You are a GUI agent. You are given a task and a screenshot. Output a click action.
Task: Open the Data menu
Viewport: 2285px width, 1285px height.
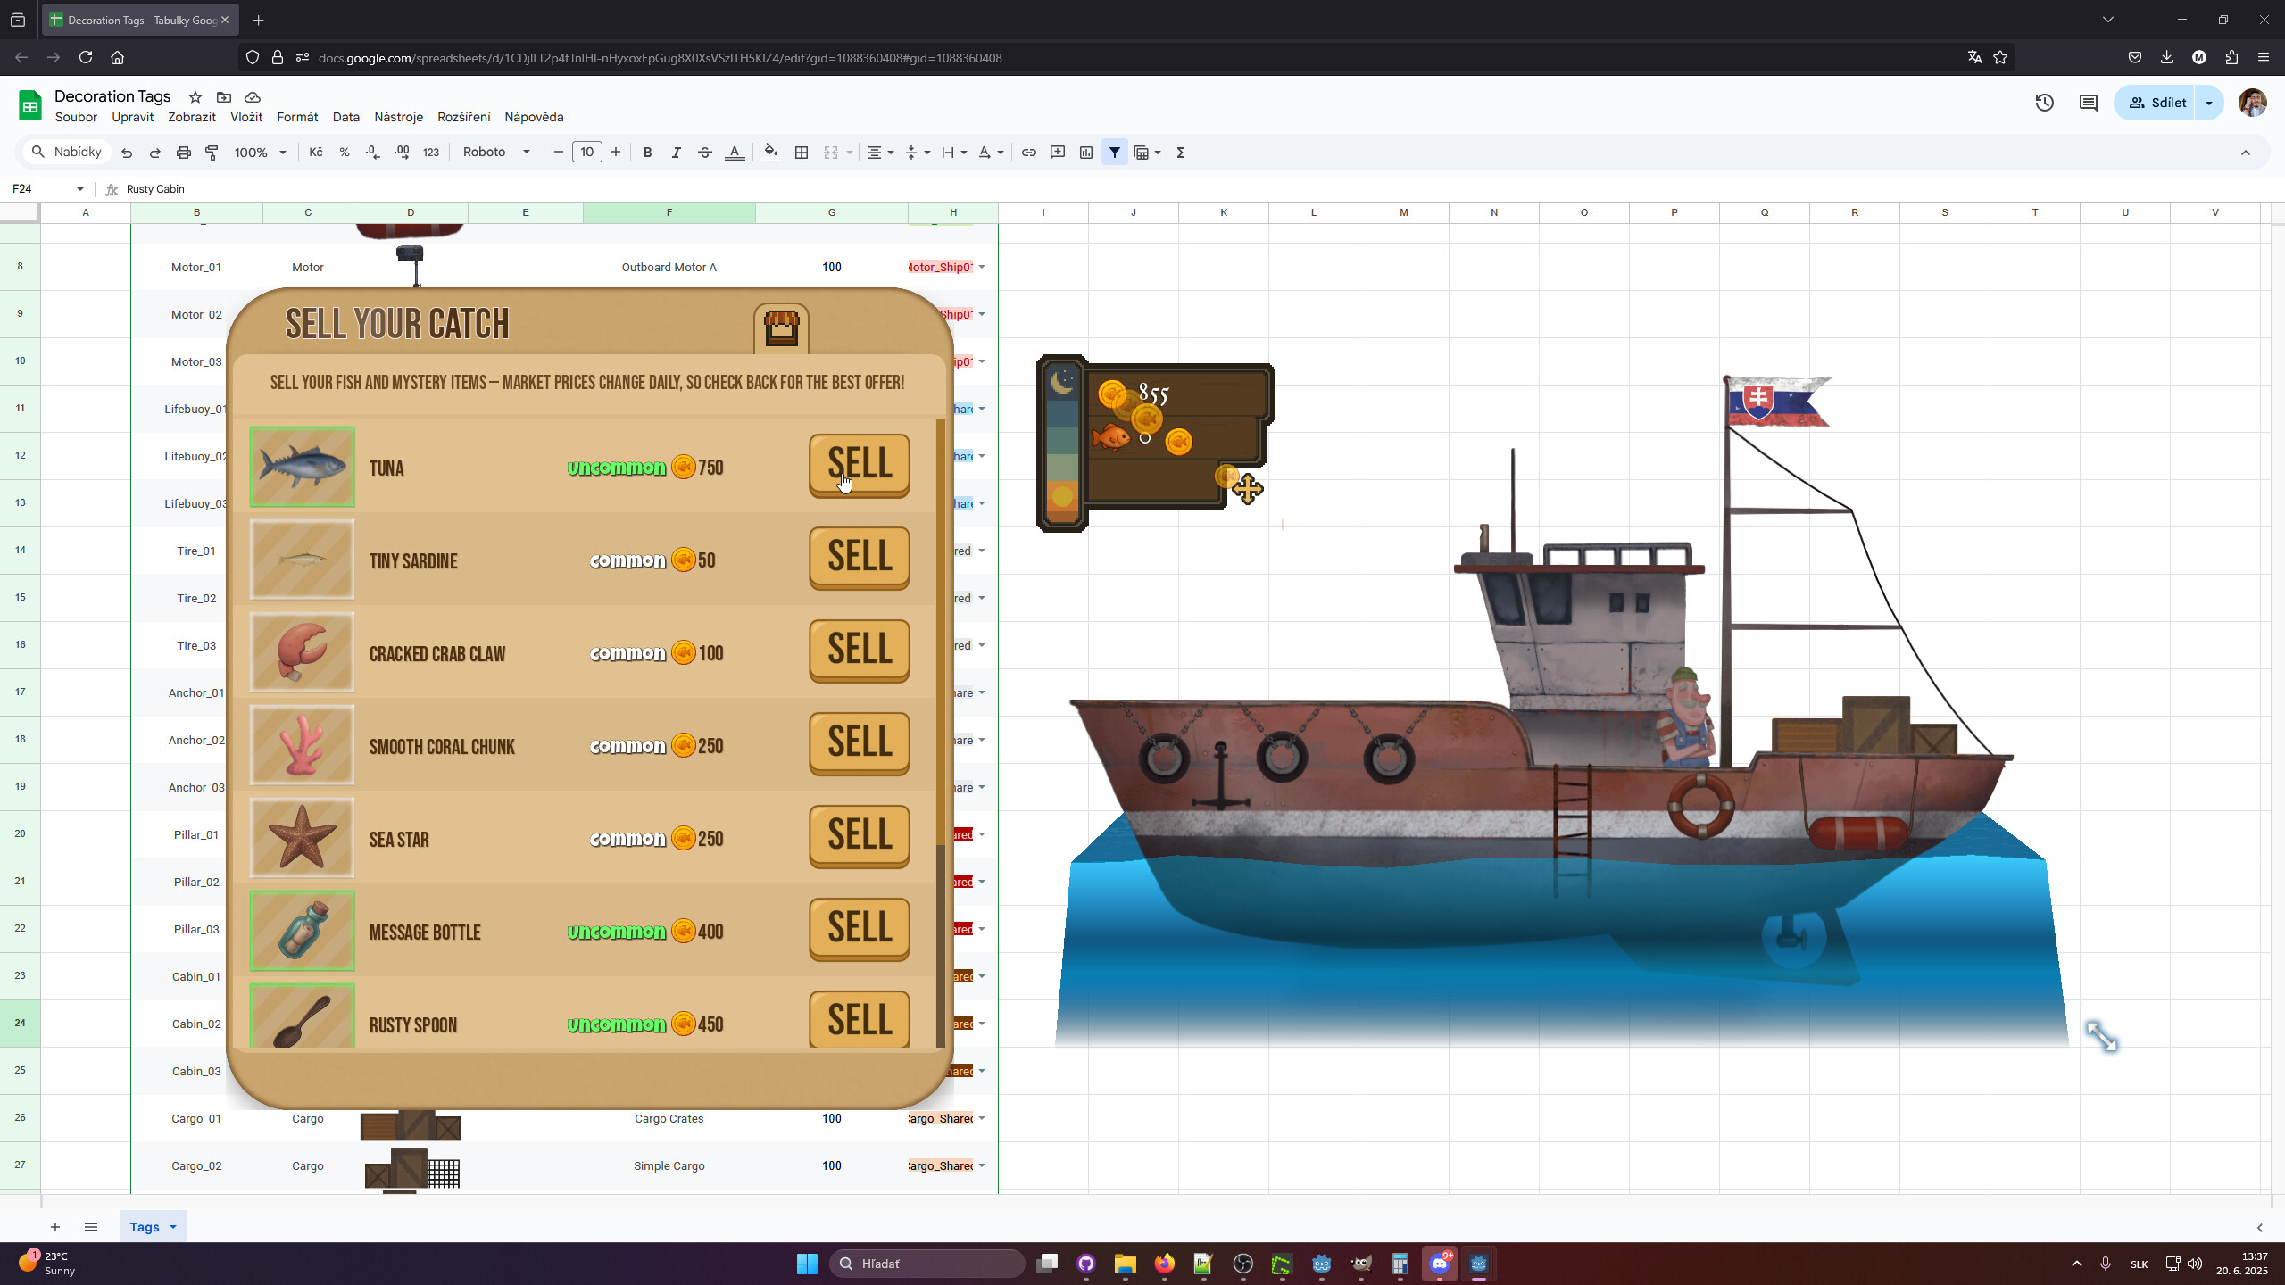coord(345,117)
